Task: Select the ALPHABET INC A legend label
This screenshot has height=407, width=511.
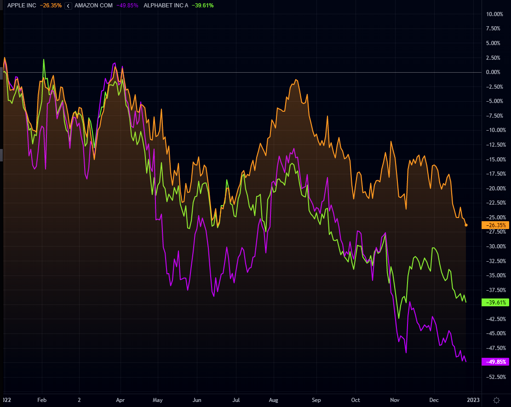Action: (166, 6)
